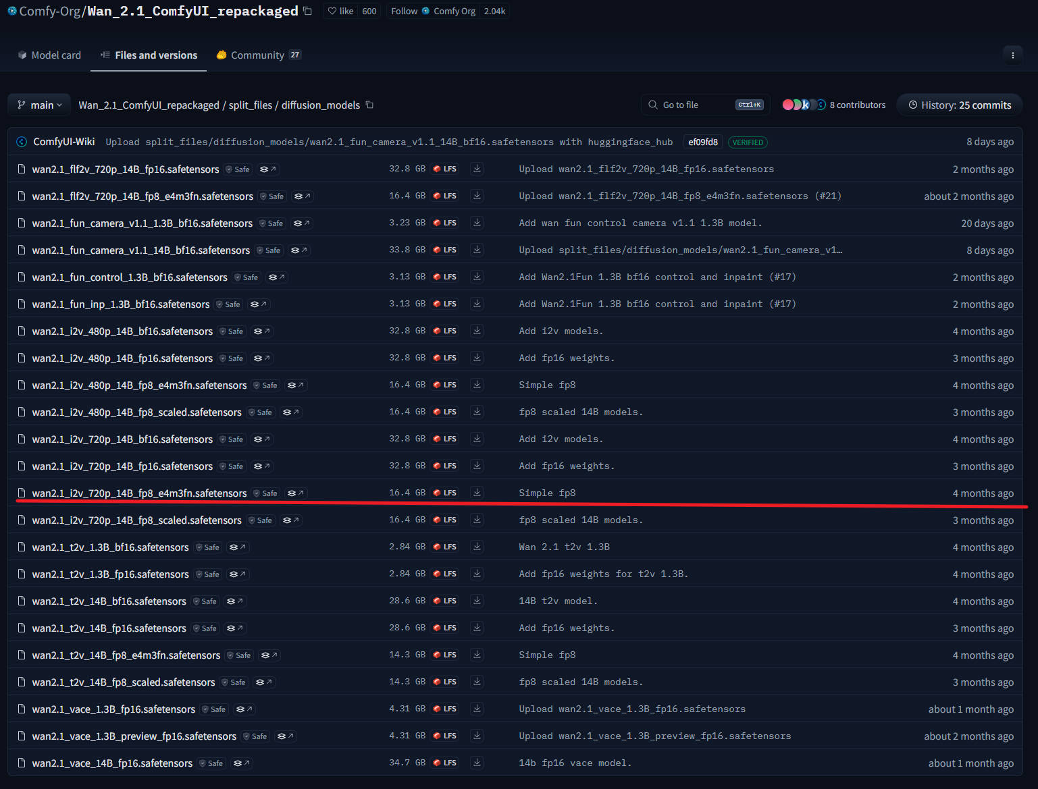Click the 2.04k followers count

point(494,11)
